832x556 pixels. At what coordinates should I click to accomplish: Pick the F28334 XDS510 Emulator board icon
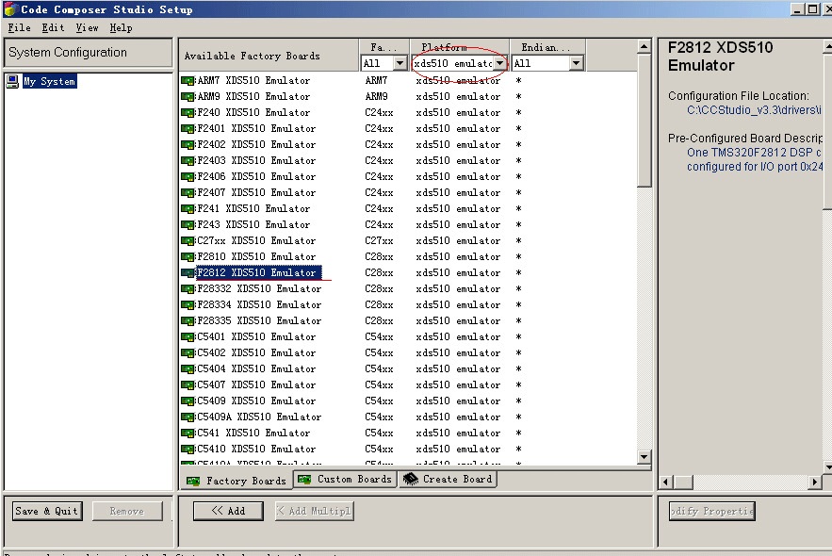pyautogui.click(x=188, y=304)
